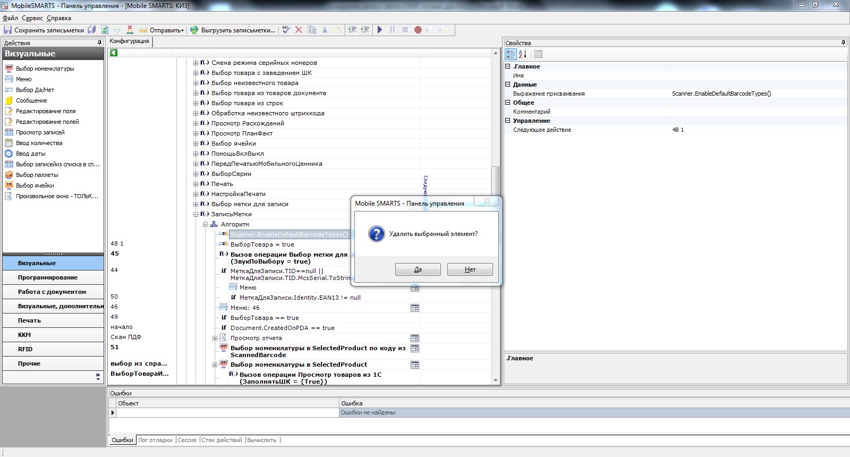Screen dimensions: 850x457
Task: Click the pause debugging icon
Action: (x=393, y=30)
